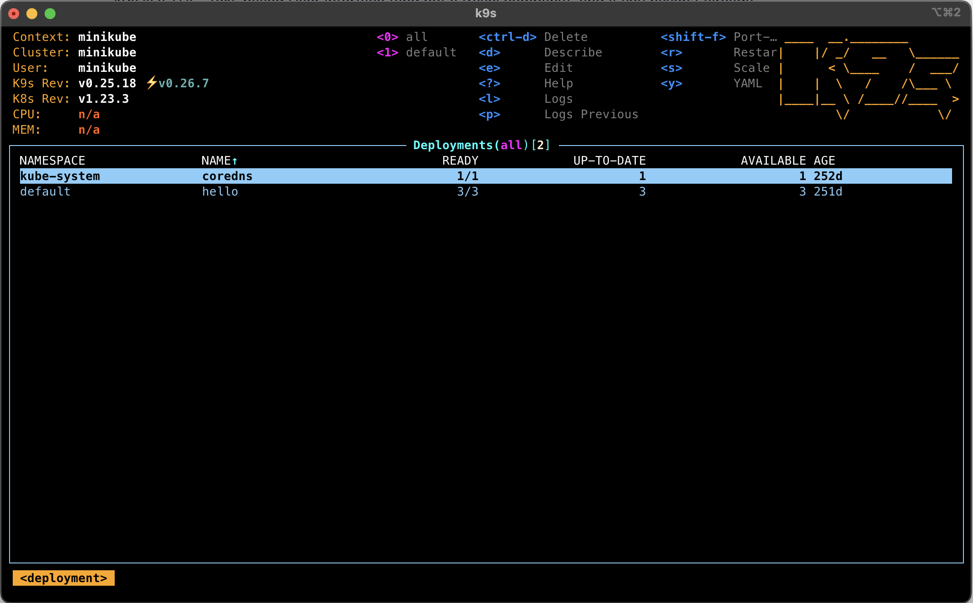The image size is (973, 603).
Task: Click the up-to-date value 3 for hello
Action: [x=642, y=191]
